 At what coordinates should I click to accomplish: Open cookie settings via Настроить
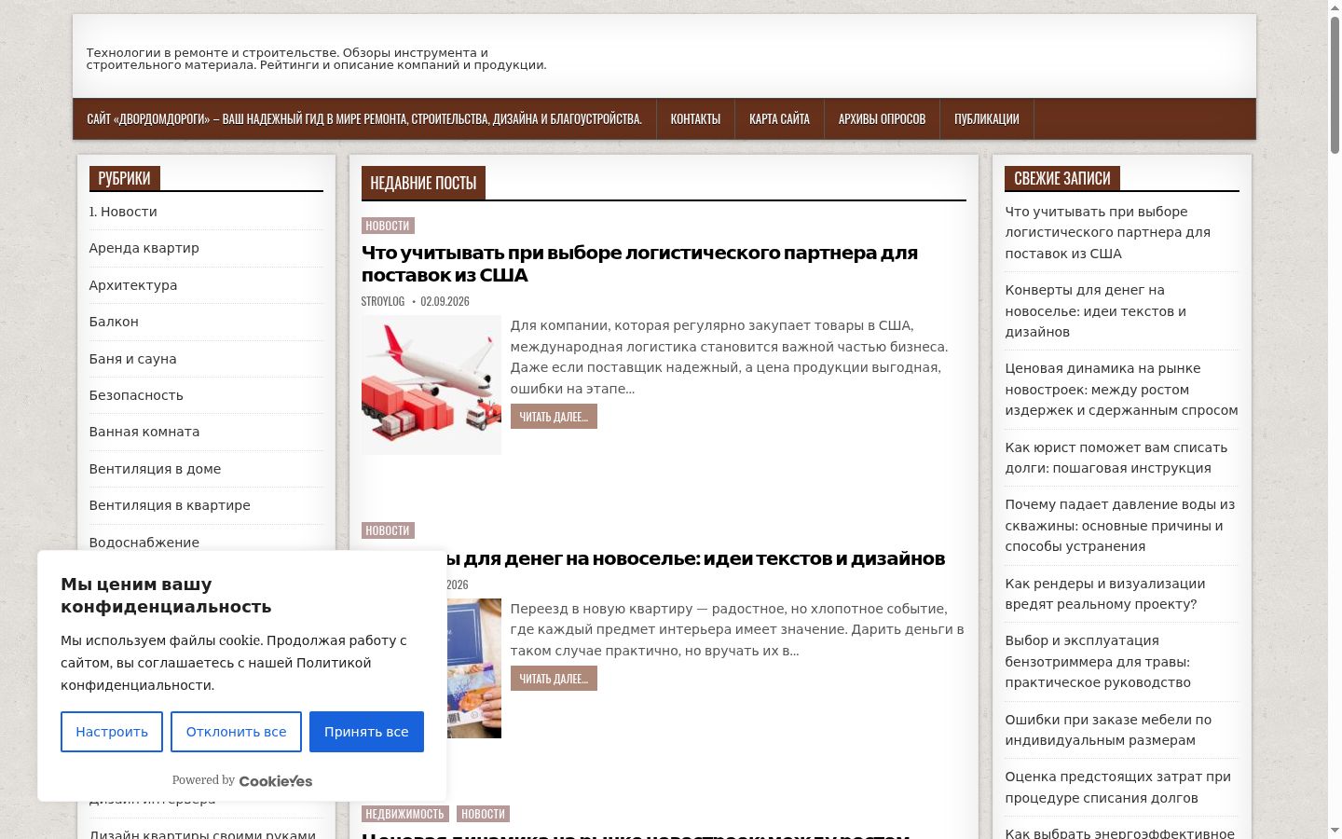pos(112,732)
